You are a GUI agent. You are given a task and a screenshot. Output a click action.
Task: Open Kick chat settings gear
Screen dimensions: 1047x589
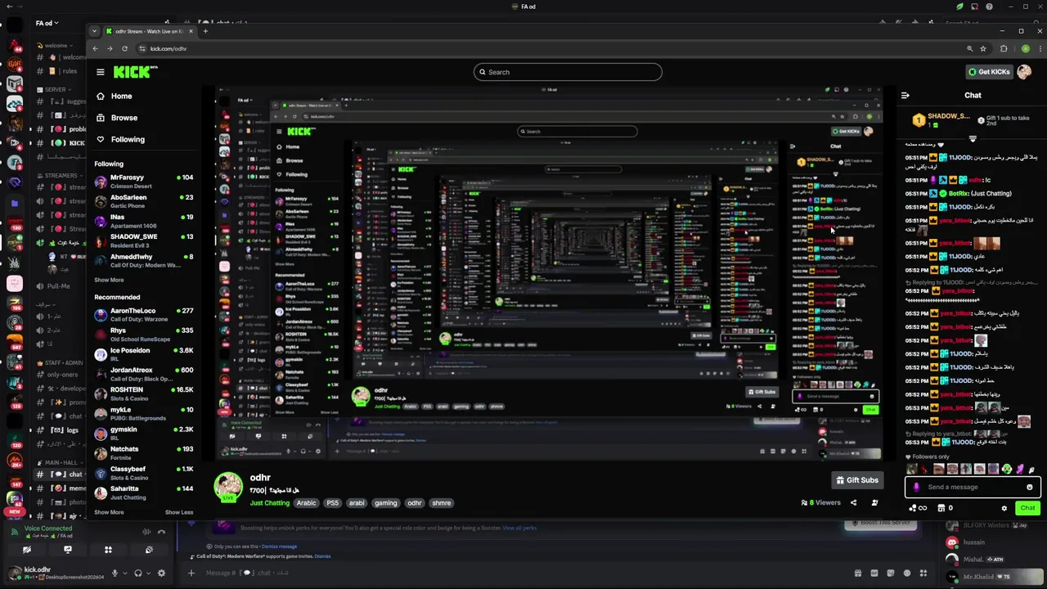[x=1004, y=508]
